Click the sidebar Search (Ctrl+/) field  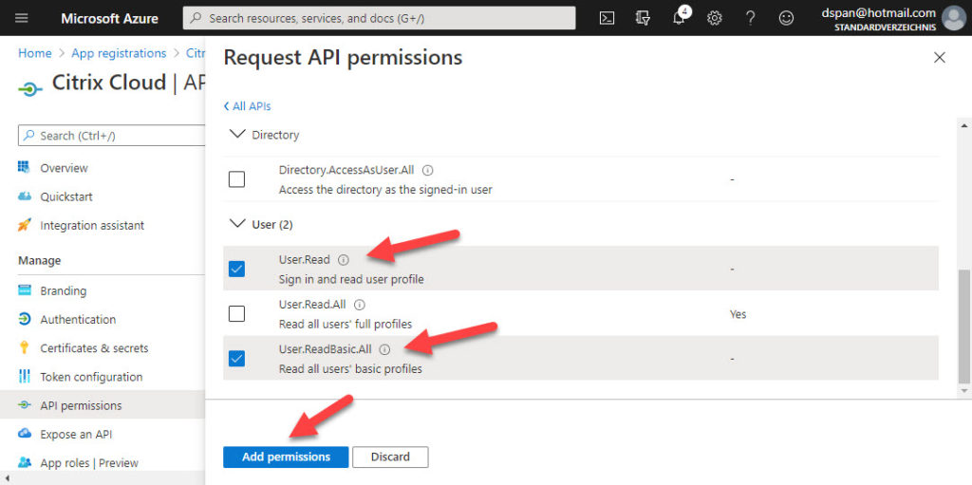(112, 135)
